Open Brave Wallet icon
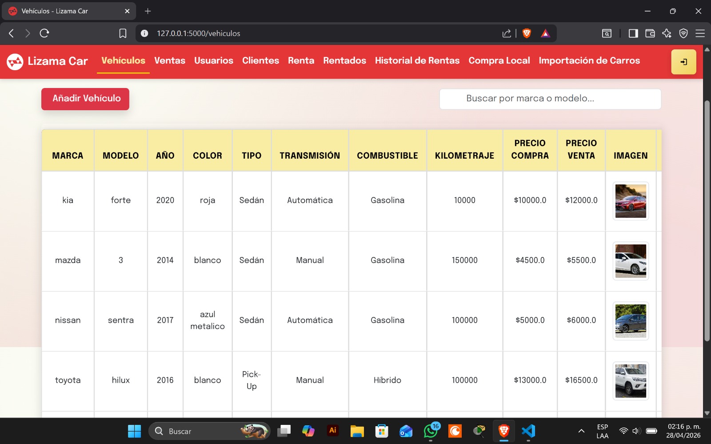 click(650, 33)
